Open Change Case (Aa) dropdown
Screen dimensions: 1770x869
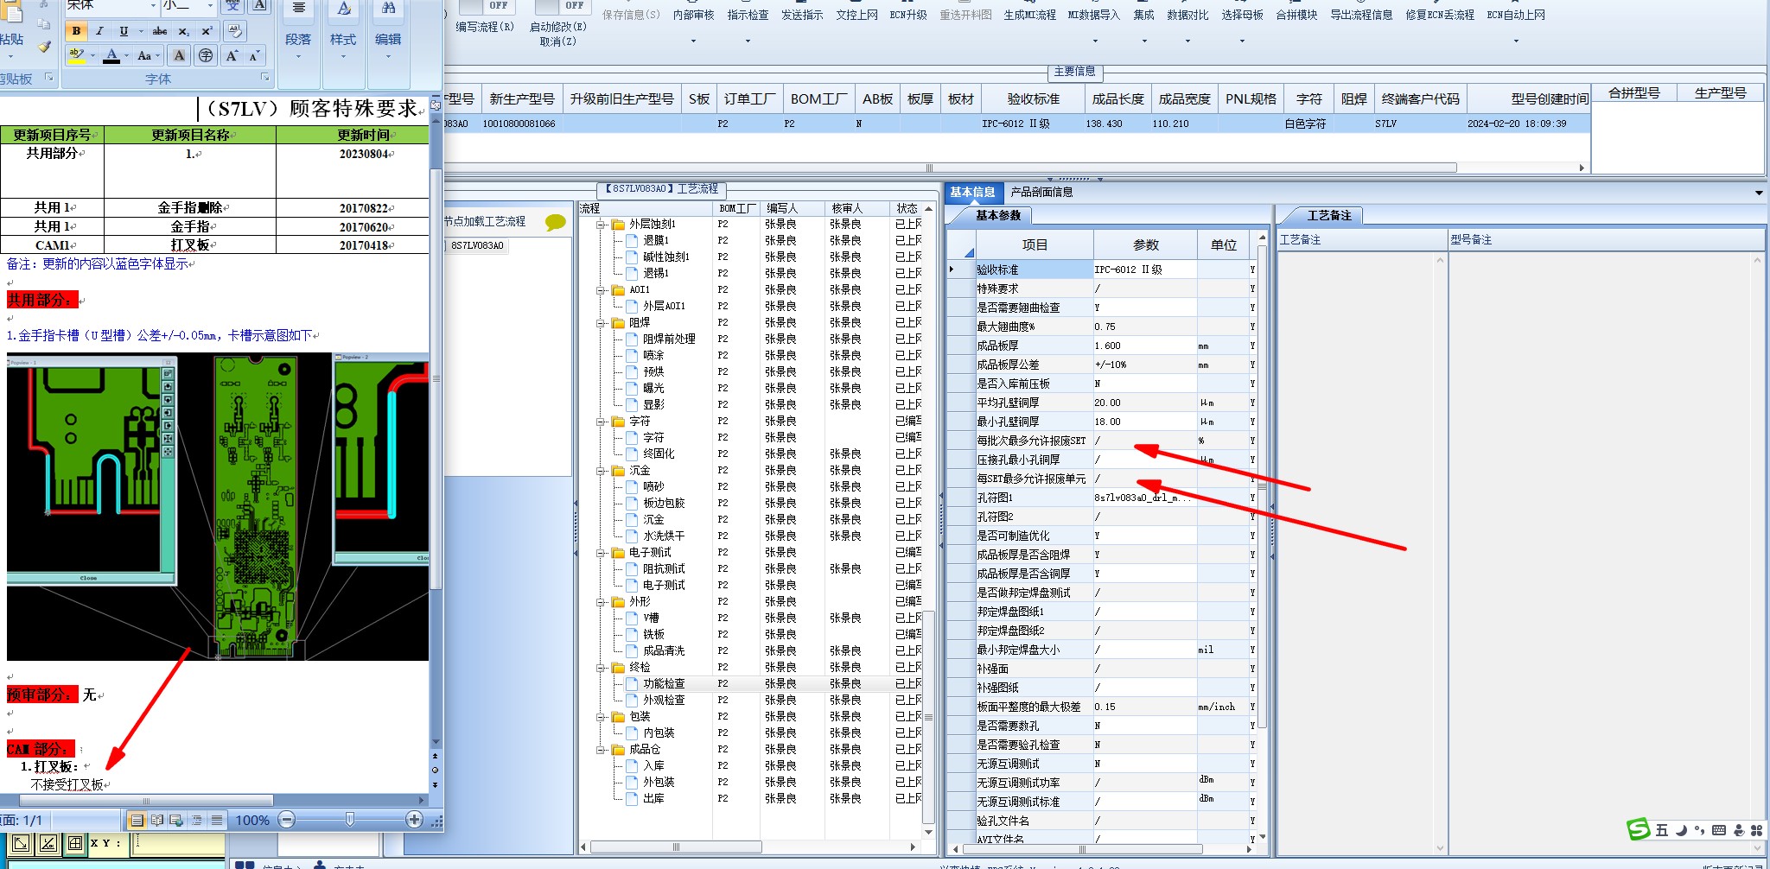(x=149, y=55)
